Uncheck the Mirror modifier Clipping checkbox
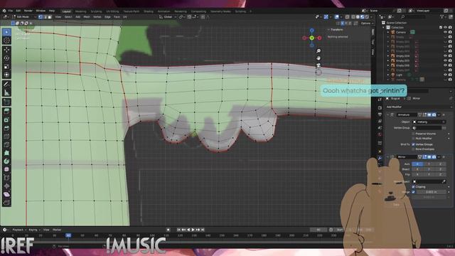 (x=413, y=186)
